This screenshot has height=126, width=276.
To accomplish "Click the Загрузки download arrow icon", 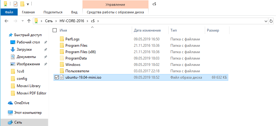I will (13, 49).
